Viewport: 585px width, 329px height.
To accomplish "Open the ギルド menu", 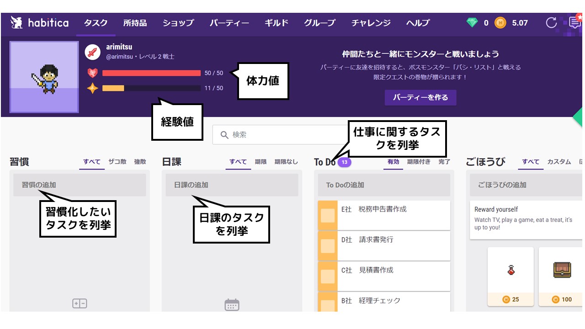I will [x=277, y=23].
